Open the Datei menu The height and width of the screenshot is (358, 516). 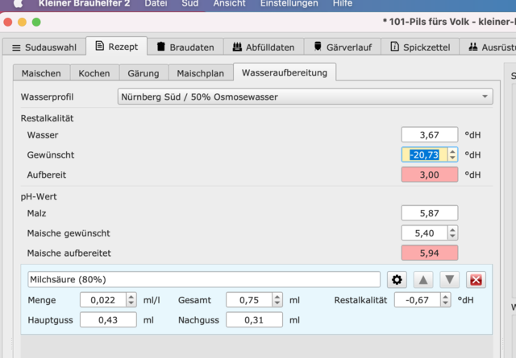[x=156, y=3]
